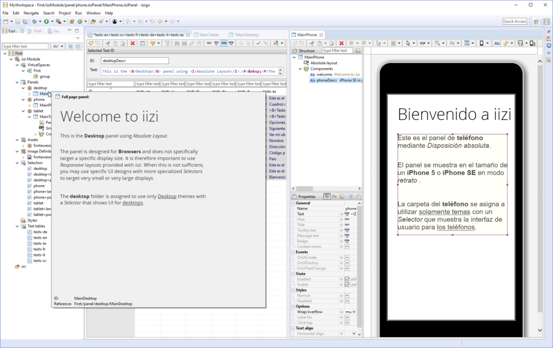Click the phone device icon in MainPhone toolbar
This screenshot has width=553, height=348.
(x=481, y=43)
